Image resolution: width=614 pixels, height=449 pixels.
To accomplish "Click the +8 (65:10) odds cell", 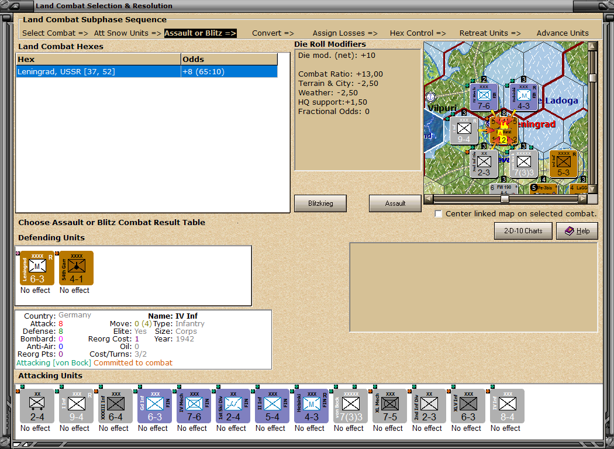I will pyautogui.click(x=229, y=72).
